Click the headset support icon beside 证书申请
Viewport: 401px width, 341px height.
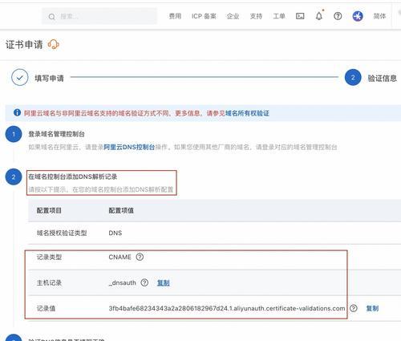point(54,44)
